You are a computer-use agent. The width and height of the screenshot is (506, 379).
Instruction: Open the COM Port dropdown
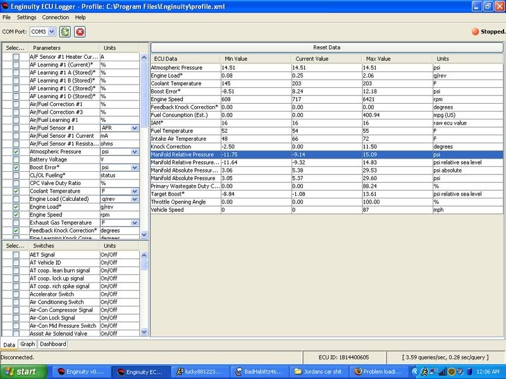(52, 32)
